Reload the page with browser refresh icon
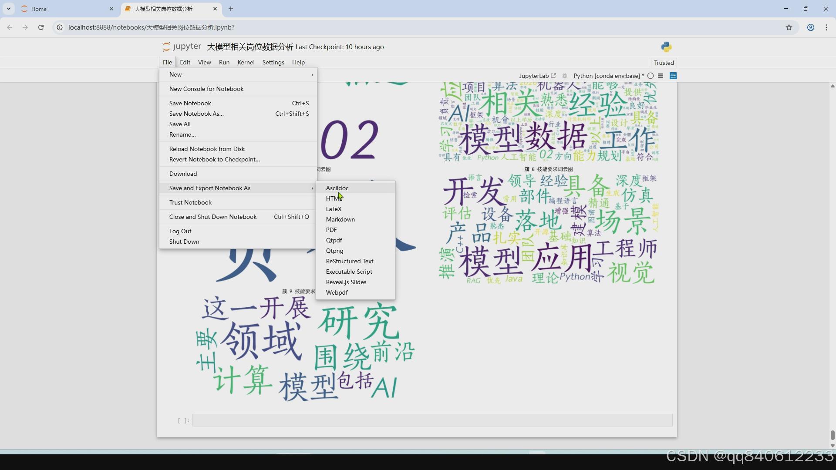 (41, 27)
